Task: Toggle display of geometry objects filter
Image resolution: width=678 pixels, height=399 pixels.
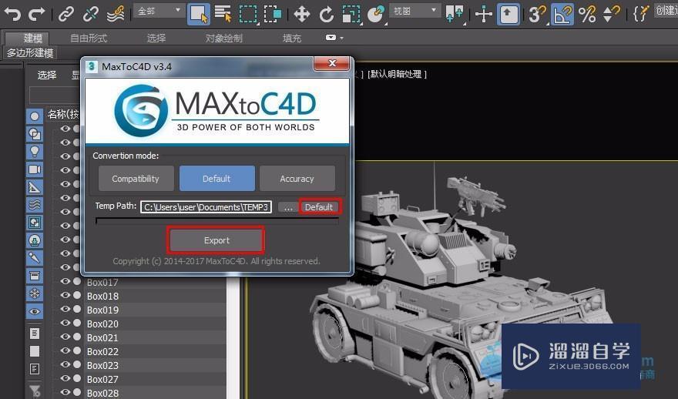Action: pos(35,116)
